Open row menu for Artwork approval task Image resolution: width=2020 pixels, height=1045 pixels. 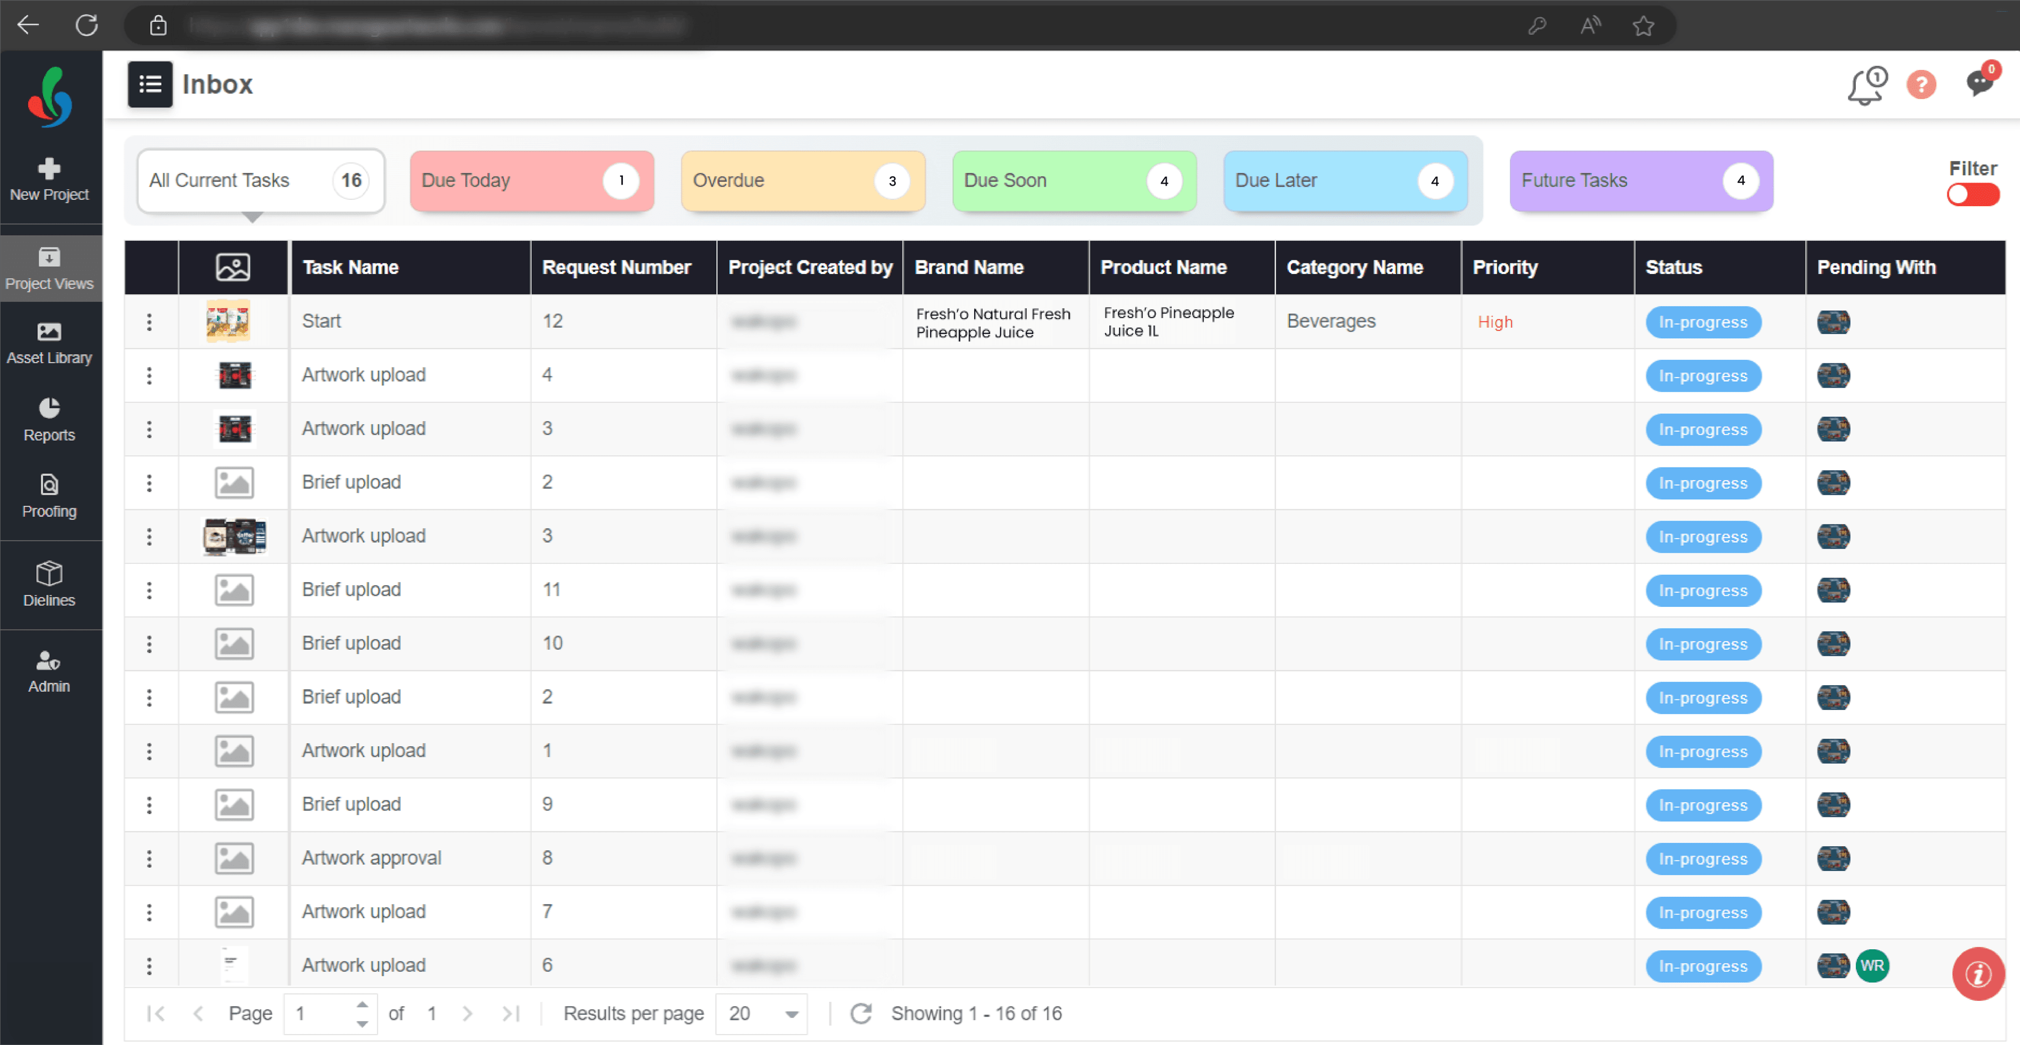[149, 858]
